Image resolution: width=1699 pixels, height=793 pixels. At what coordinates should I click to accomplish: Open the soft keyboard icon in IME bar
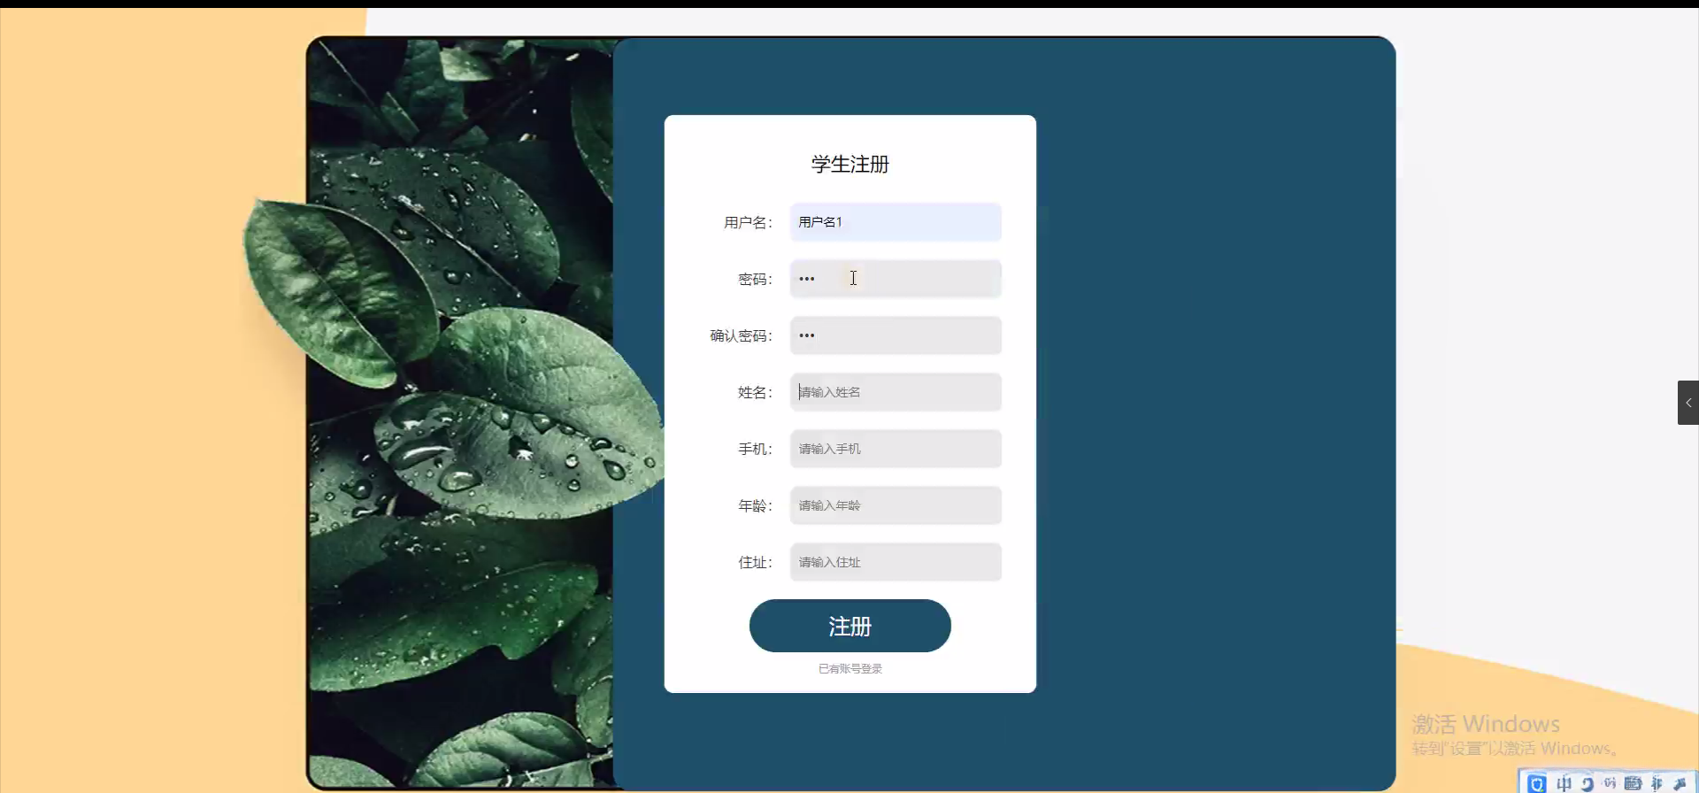pos(1633,783)
